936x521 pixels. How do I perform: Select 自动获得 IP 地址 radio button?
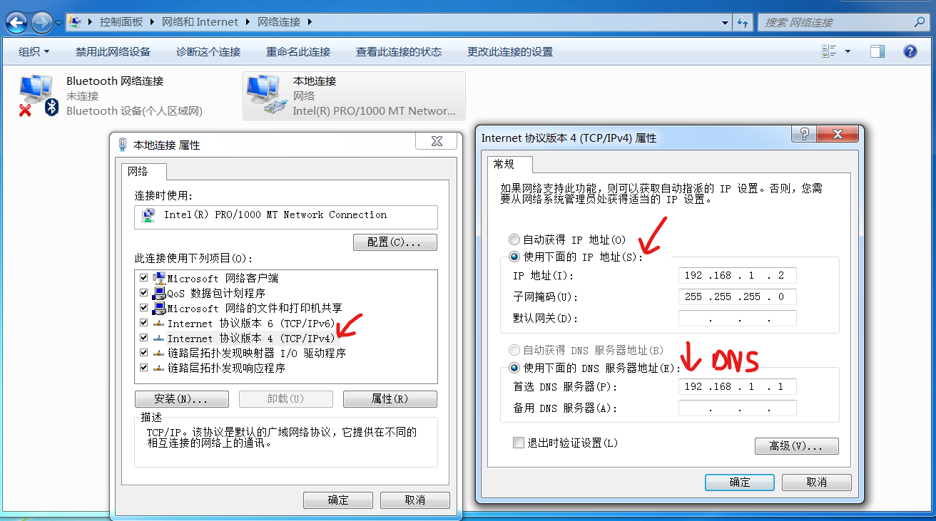pyautogui.click(x=514, y=239)
